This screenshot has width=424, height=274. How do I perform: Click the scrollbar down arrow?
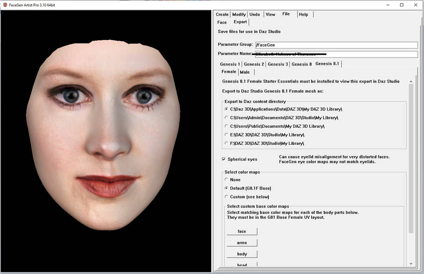411,264
